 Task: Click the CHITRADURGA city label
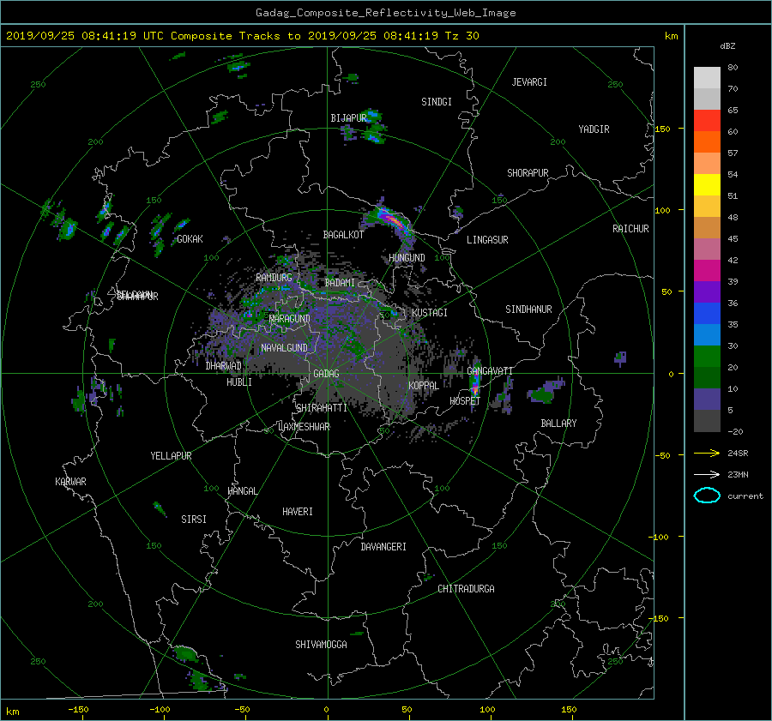(466, 589)
